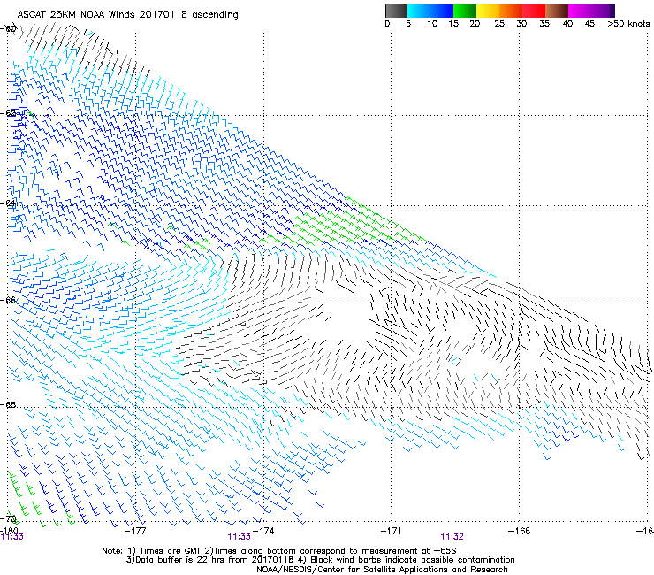This screenshot has width=654, height=575.
Task: Click the purple 11:32 time label
Action: pyautogui.click(x=452, y=537)
